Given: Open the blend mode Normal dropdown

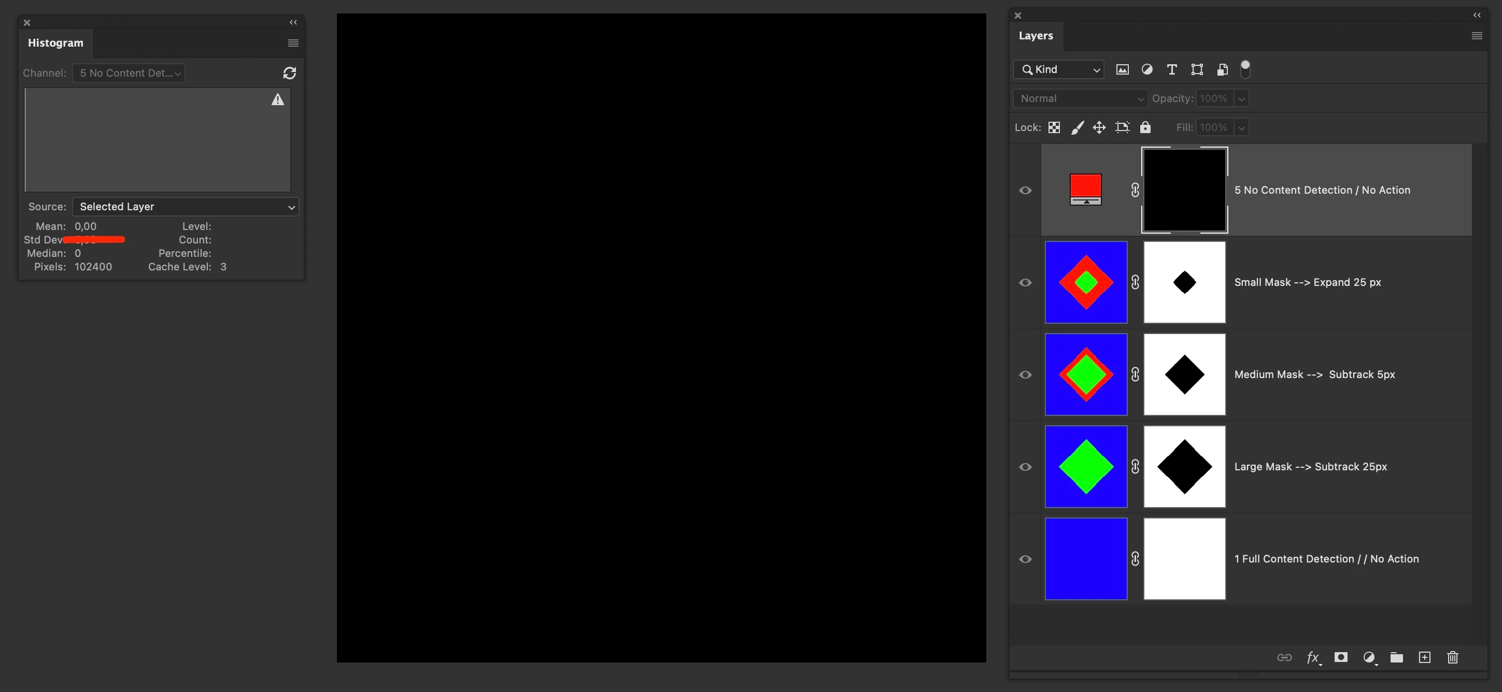Looking at the screenshot, I should (1080, 98).
